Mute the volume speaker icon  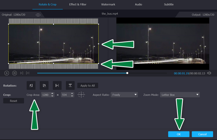[x=209, y=73]
